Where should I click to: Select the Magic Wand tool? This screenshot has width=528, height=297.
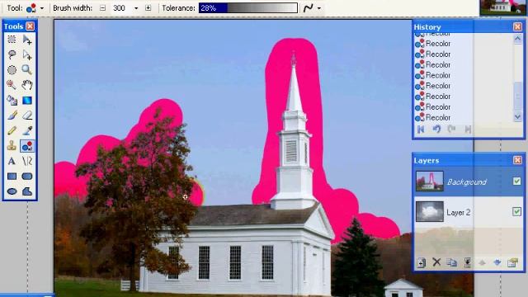[12, 85]
